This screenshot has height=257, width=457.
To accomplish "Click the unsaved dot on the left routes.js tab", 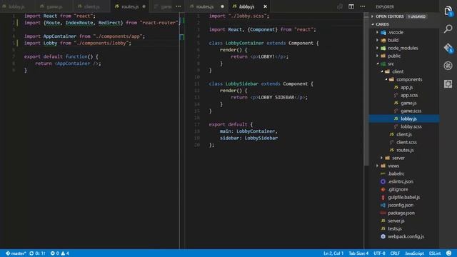I will [x=144, y=6].
